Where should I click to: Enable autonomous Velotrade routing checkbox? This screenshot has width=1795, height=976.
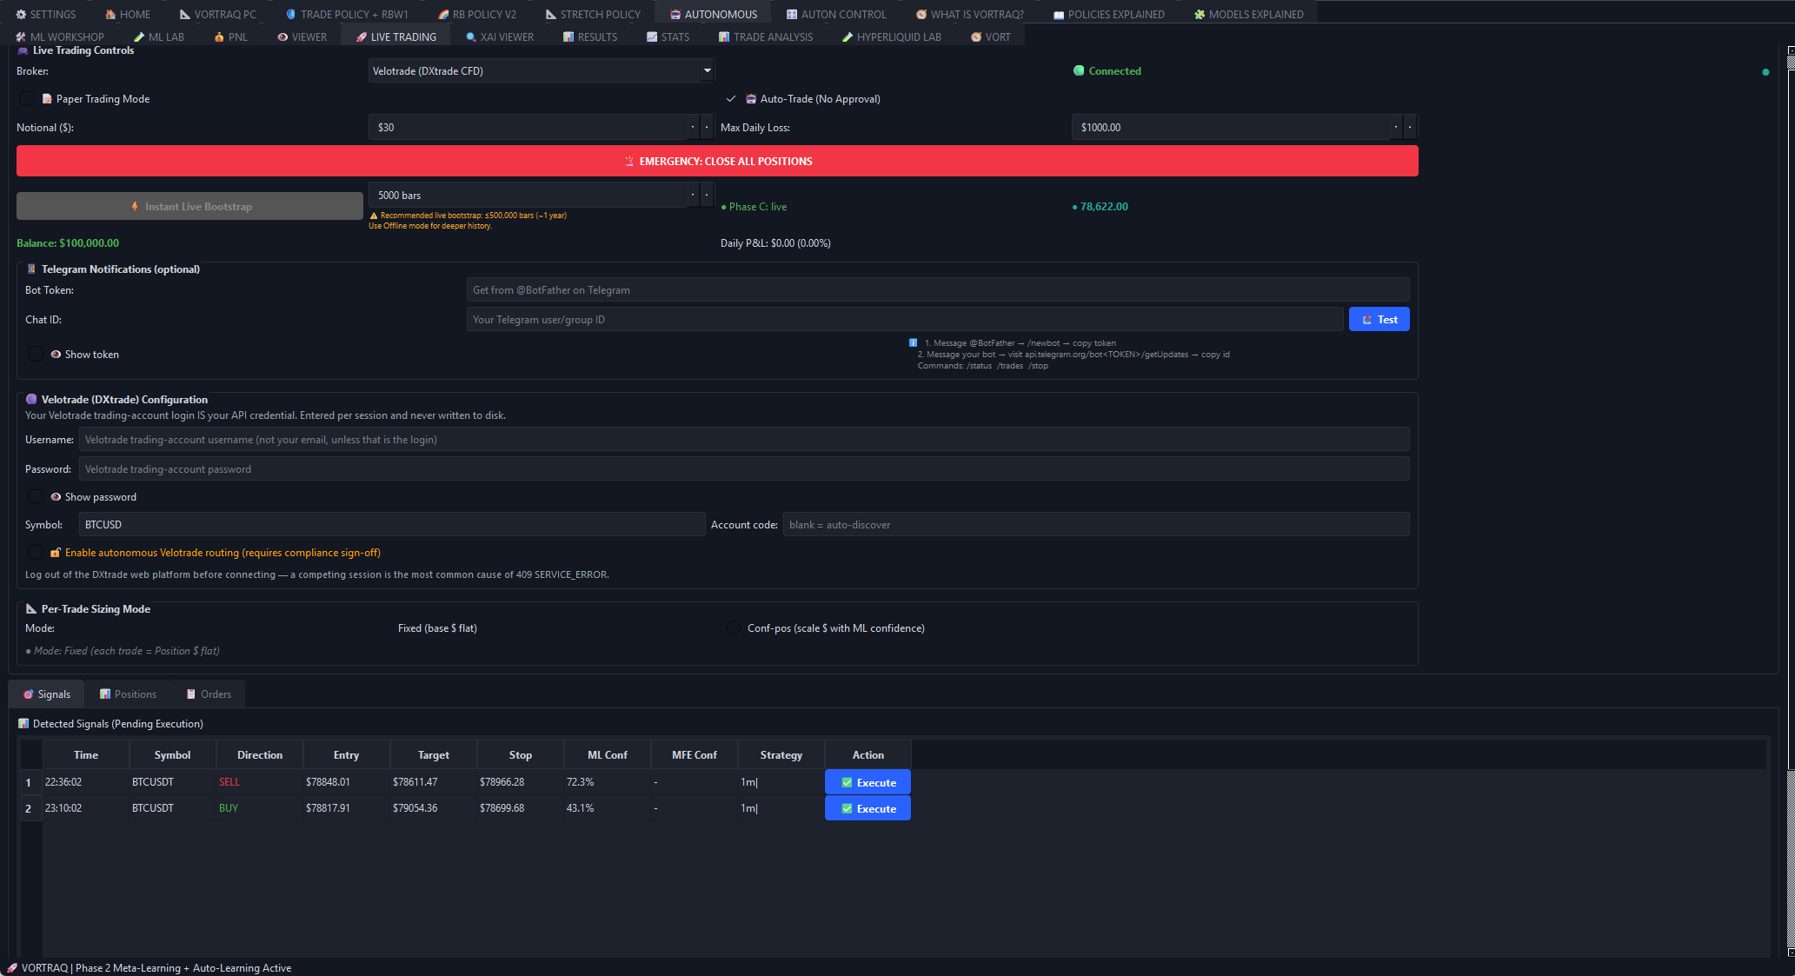pos(36,552)
